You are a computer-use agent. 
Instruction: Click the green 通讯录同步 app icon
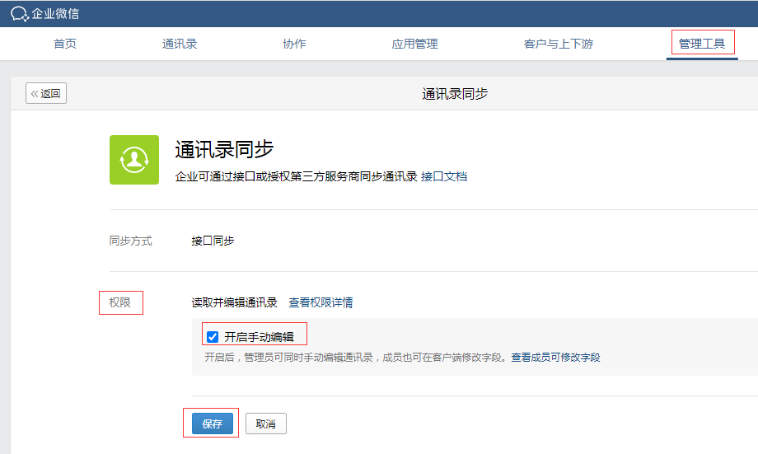point(134,160)
